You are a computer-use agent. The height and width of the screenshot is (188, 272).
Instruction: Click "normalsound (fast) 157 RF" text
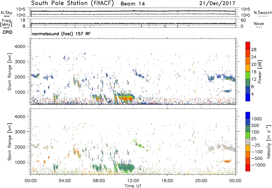coord(61,34)
